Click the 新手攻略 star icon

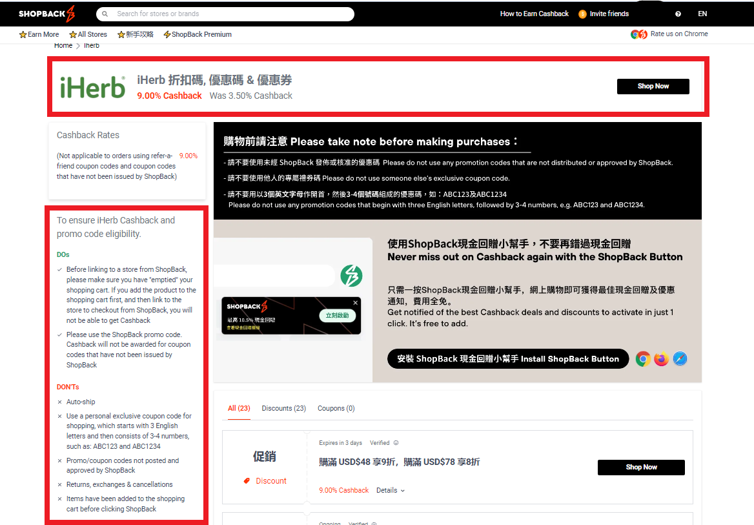[x=121, y=35]
